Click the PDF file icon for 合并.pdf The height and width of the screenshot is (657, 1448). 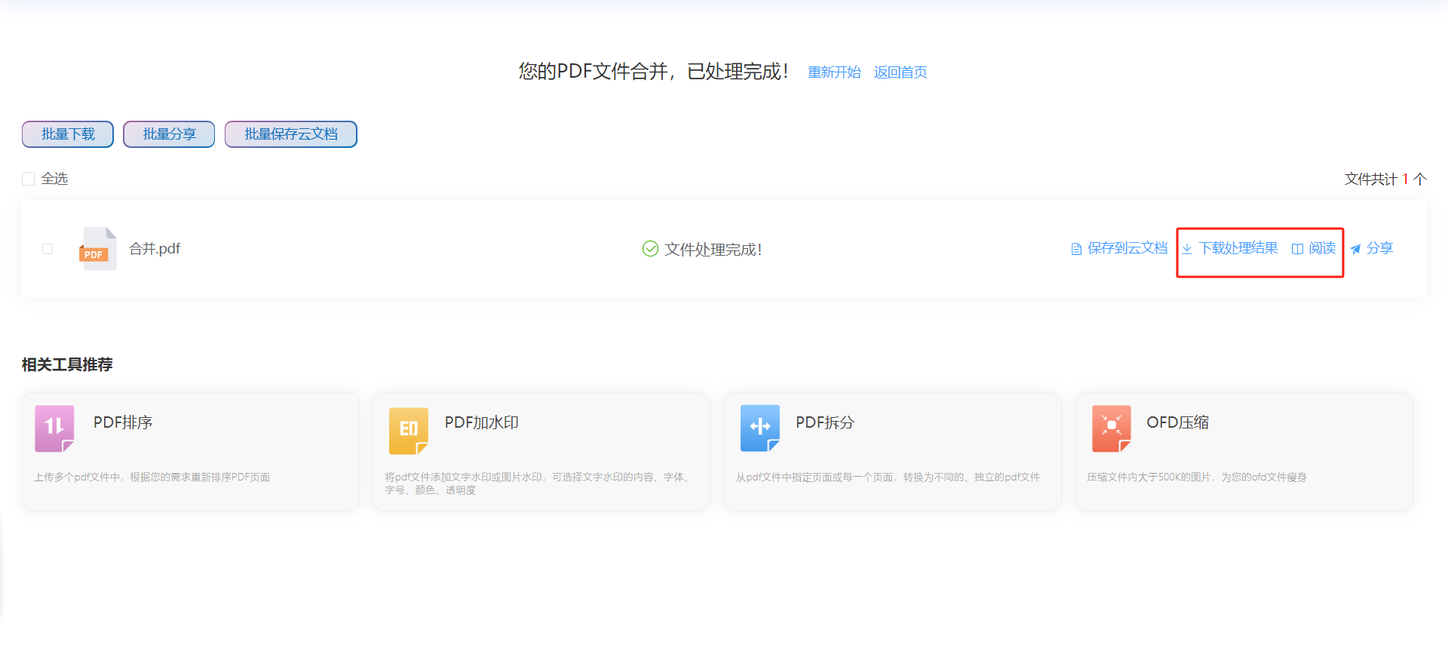coord(98,249)
